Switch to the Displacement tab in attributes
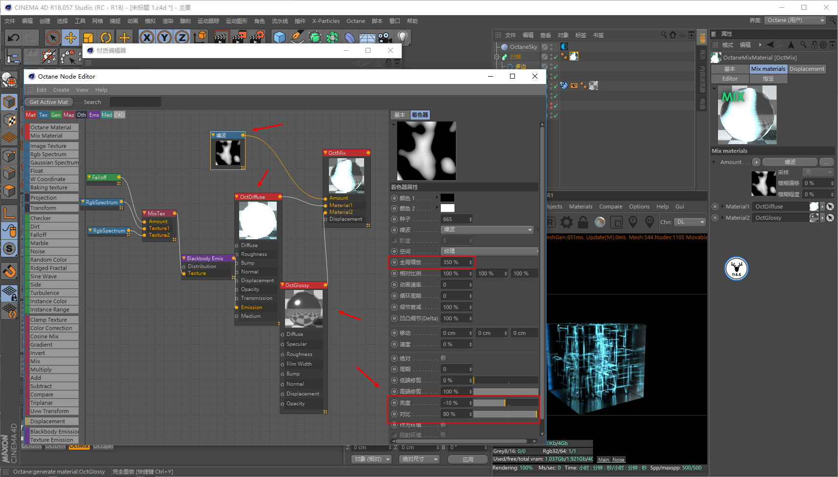Image resolution: width=838 pixels, height=477 pixels. pyautogui.click(x=807, y=69)
